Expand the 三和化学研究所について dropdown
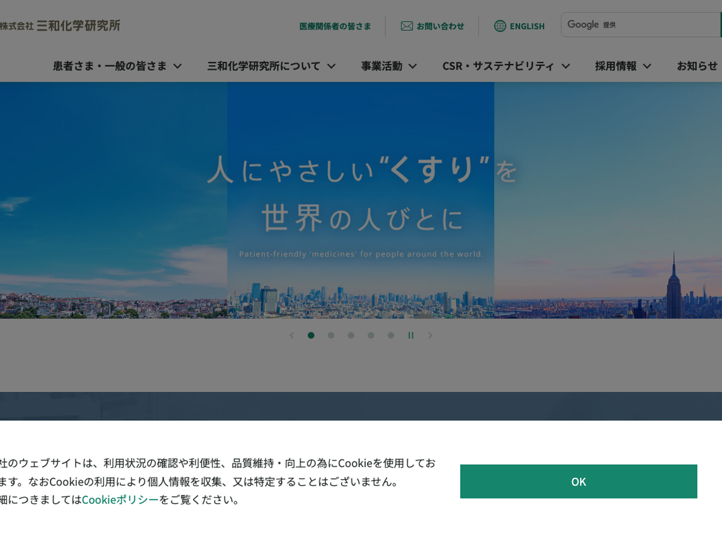This screenshot has width=722, height=541. pyautogui.click(x=271, y=66)
